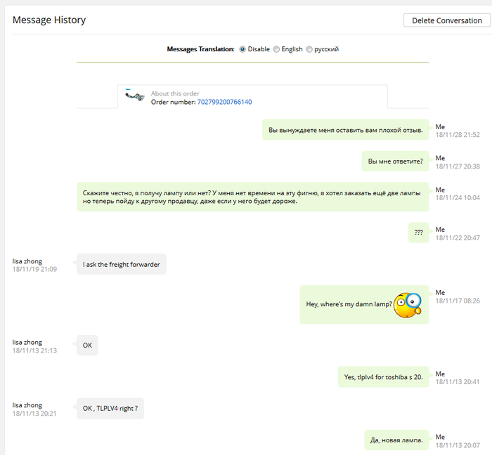Click the 'Да, новая лампа.' message bubble

(x=396, y=440)
